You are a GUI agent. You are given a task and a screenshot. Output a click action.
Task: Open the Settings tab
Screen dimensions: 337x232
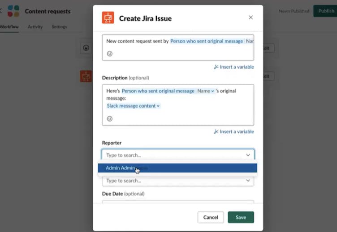click(x=59, y=26)
